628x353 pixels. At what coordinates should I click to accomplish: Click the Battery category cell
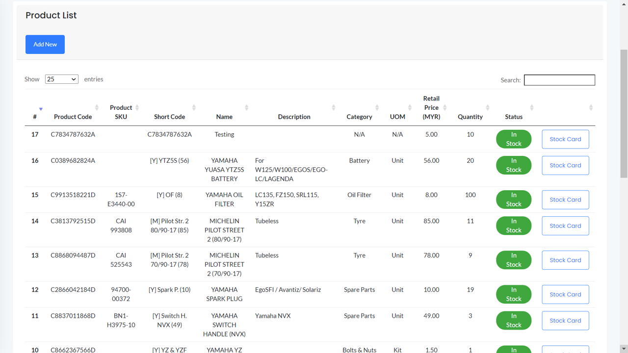tap(359, 160)
